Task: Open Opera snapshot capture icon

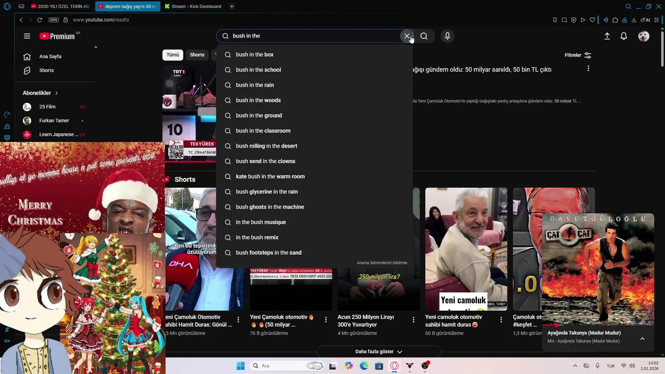Action: tap(564, 20)
